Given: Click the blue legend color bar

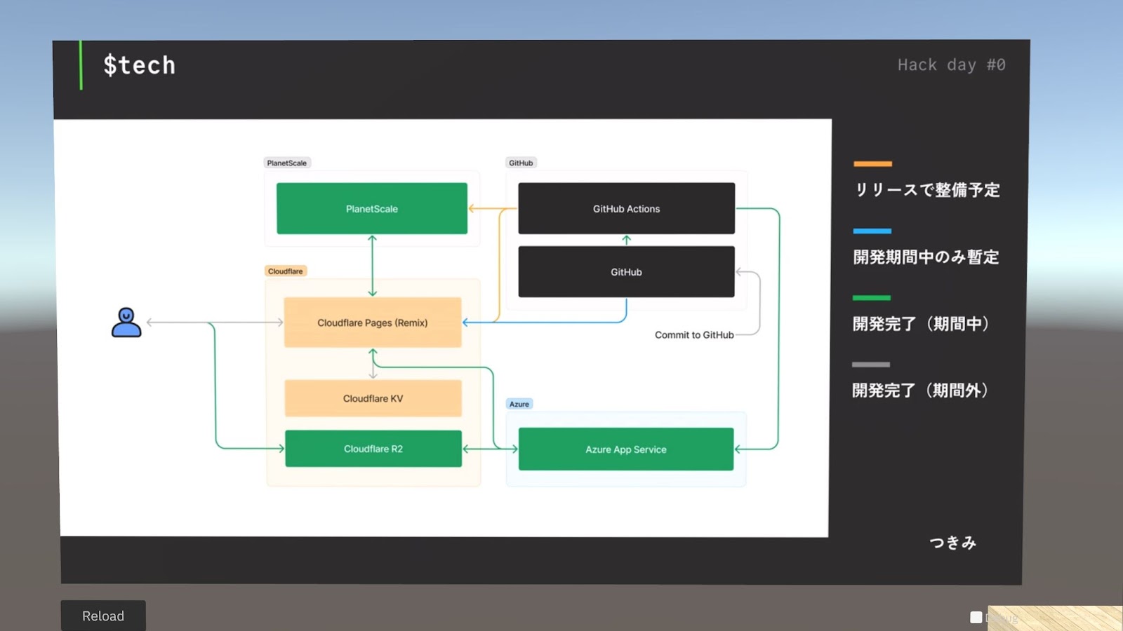Looking at the screenshot, I should coord(872,231).
